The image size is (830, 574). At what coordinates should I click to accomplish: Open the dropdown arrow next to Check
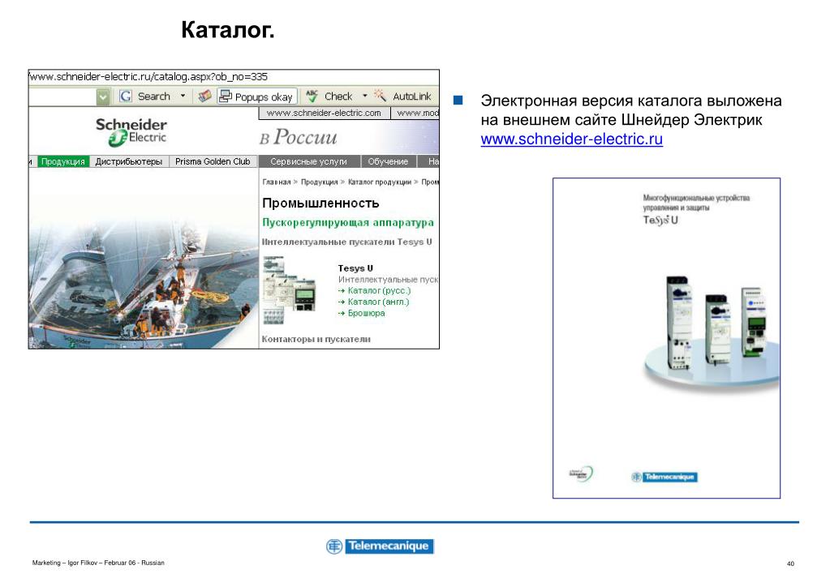click(365, 96)
